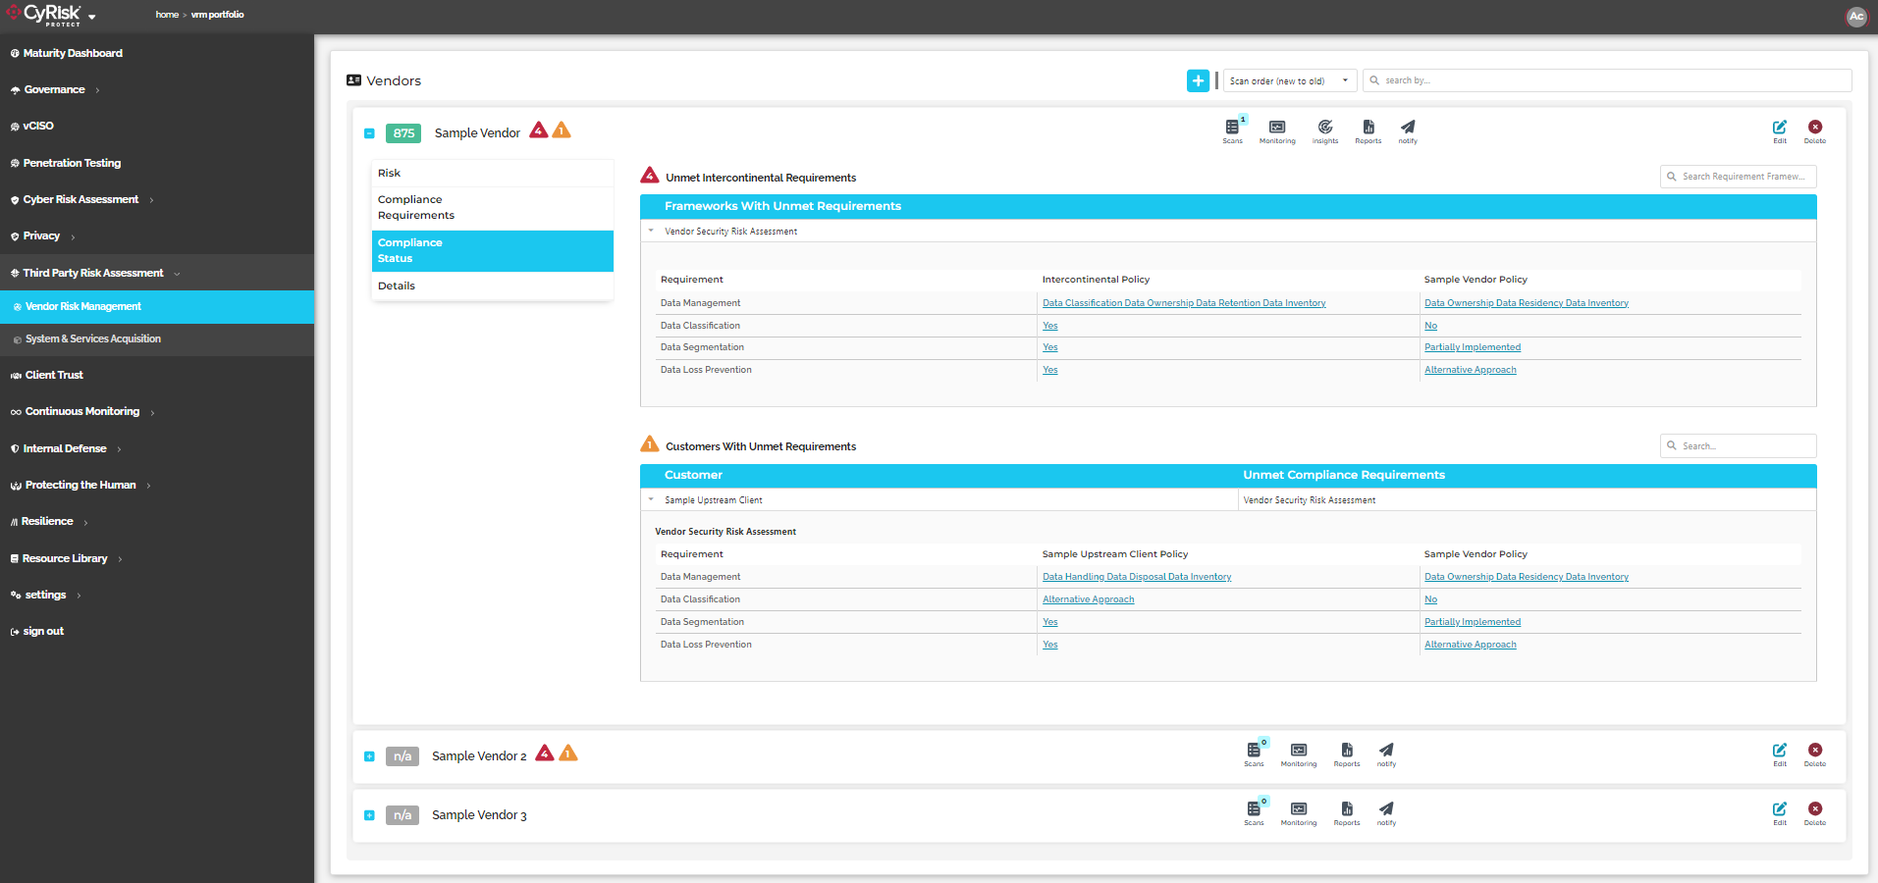This screenshot has width=1878, height=883.
Task: Check the checkbox next to Sample Vendor
Action: coord(370,132)
